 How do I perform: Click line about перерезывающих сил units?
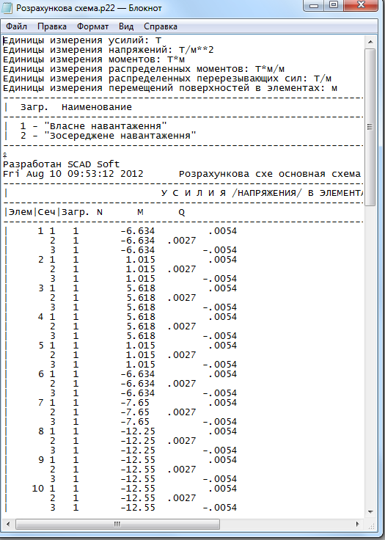167,79
